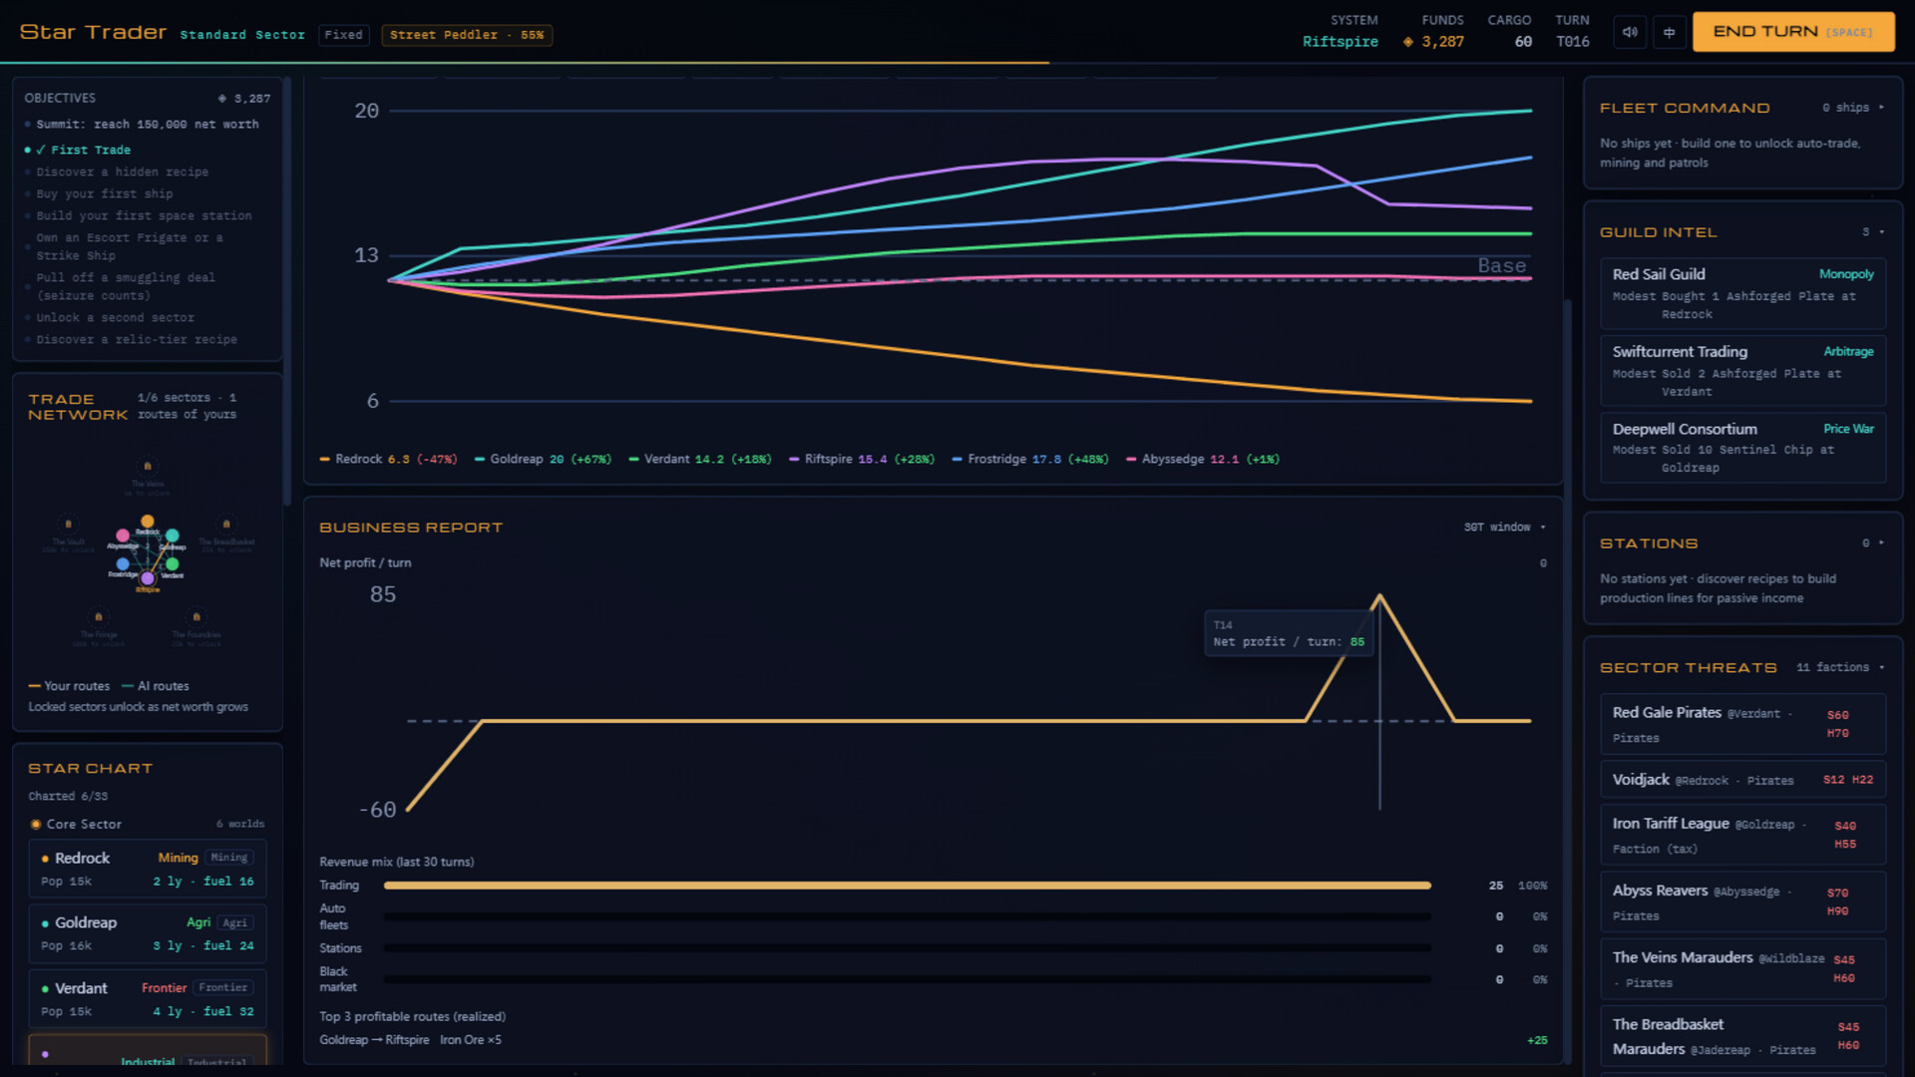Open the Verdant world in Star Chart
Viewport: 1915px width, 1077px height.
pyautogui.click(x=148, y=998)
